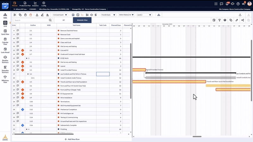Click the indent hierarchy icon in toolbar
The height and width of the screenshot is (142, 253).
pos(87,15)
